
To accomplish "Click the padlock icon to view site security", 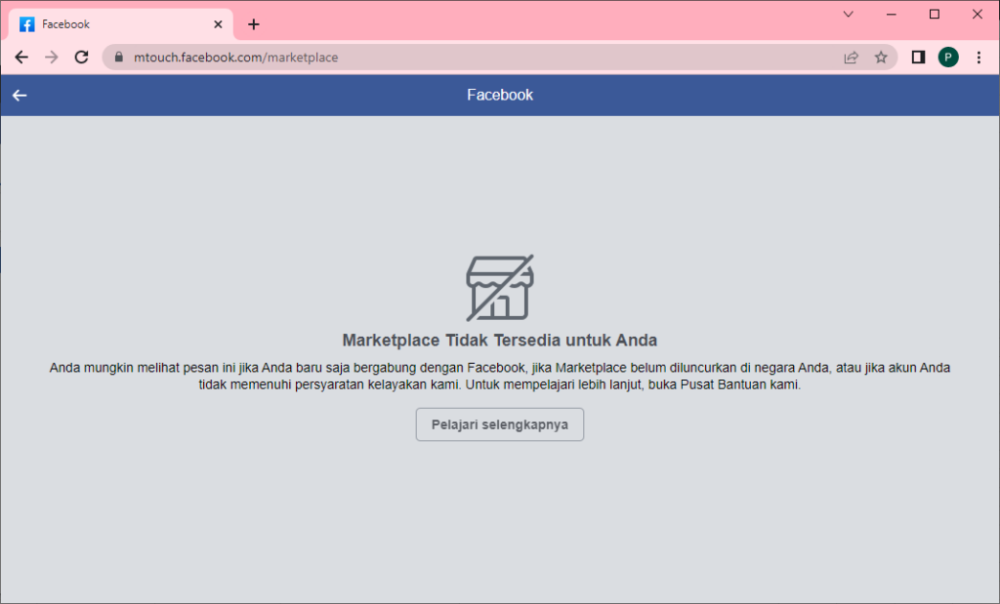I will coord(118,57).
